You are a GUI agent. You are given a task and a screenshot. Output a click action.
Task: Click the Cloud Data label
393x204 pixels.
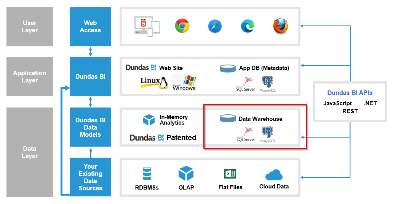coord(274,187)
